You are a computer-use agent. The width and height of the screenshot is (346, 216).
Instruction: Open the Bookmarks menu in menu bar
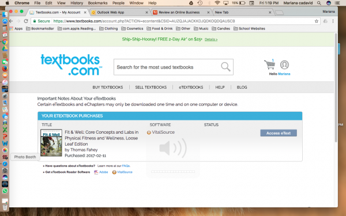point(97,3)
